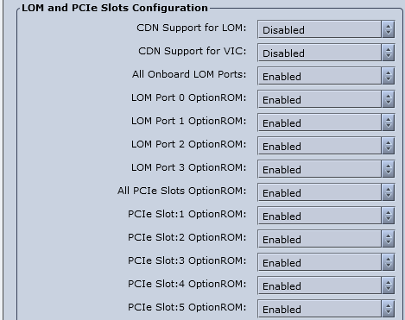405x320 pixels.
Task: Click PCIe Slot:5 OptionROM arrow icon
Action: tap(389, 309)
